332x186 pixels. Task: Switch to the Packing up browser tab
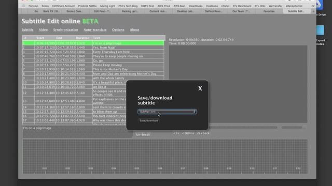130,11
